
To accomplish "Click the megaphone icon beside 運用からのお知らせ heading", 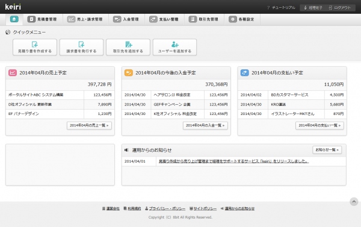I will (x=126, y=150).
